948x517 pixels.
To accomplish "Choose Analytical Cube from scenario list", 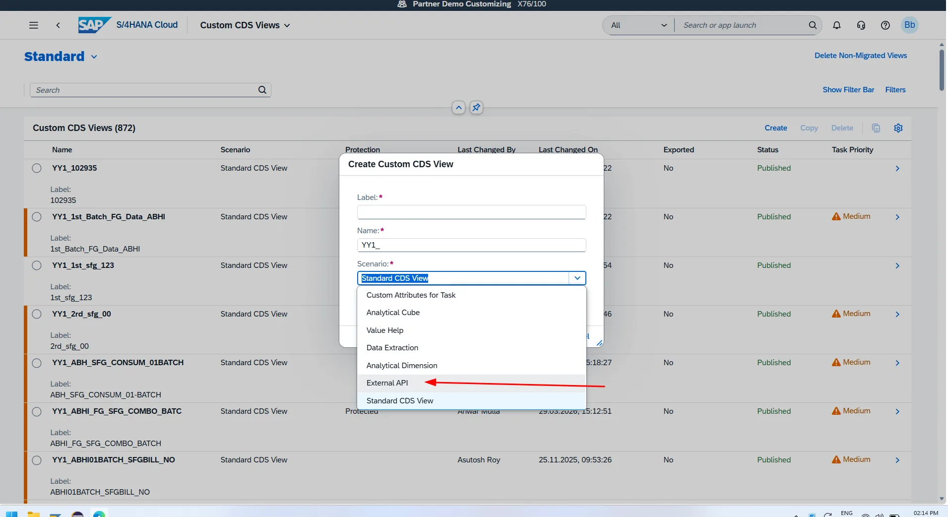I will [472, 313].
